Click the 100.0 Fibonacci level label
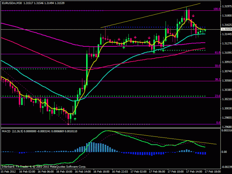This screenshot has height=174, width=232. pyautogui.click(x=217, y=9)
